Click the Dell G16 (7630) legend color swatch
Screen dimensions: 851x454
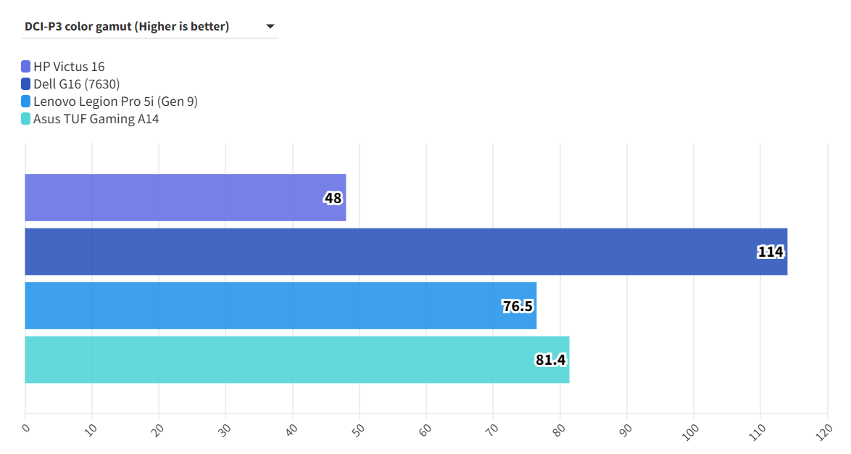(x=26, y=84)
